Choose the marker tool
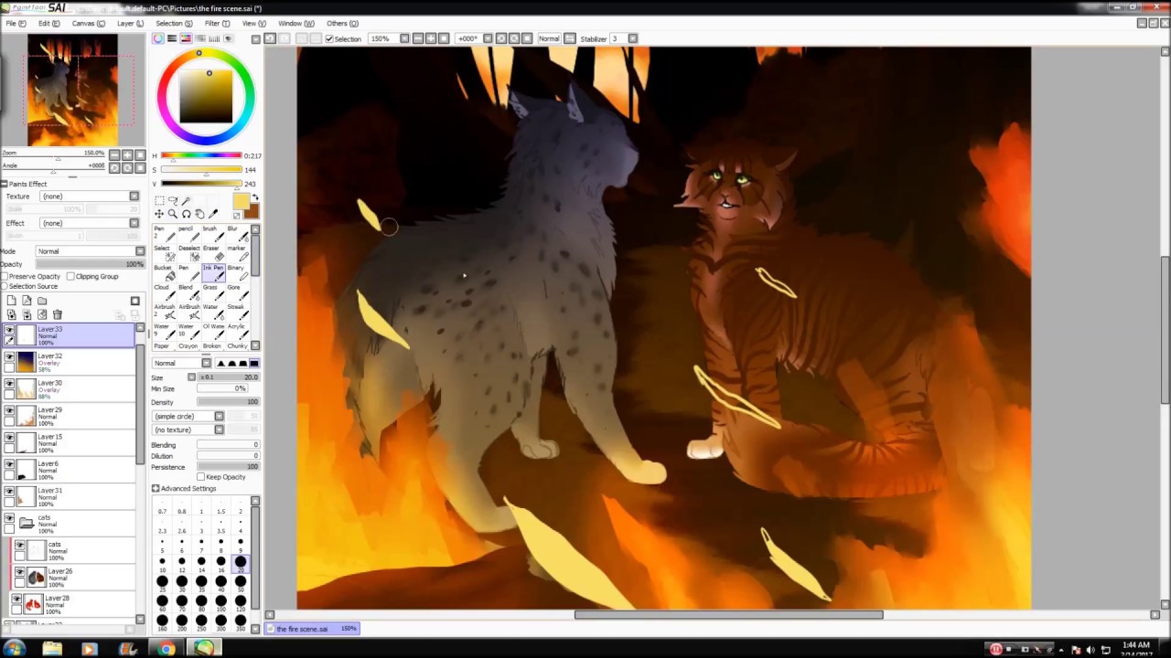The width and height of the screenshot is (1171, 658). point(238,253)
